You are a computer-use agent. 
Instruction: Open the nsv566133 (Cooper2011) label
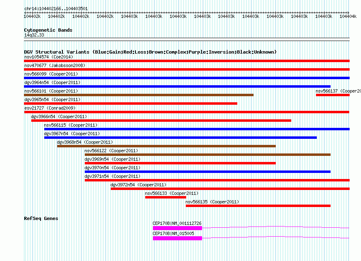[x=172, y=193]
